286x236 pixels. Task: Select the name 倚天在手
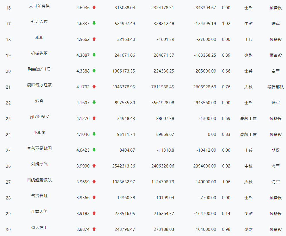tap(39, 227)
